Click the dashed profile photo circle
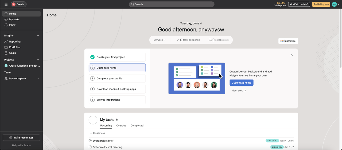Screen dimensions: 342x150 tap(93, 120)
